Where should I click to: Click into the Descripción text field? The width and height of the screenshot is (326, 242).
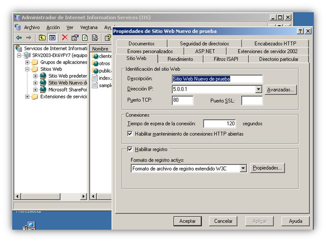(x=217, y=79)
